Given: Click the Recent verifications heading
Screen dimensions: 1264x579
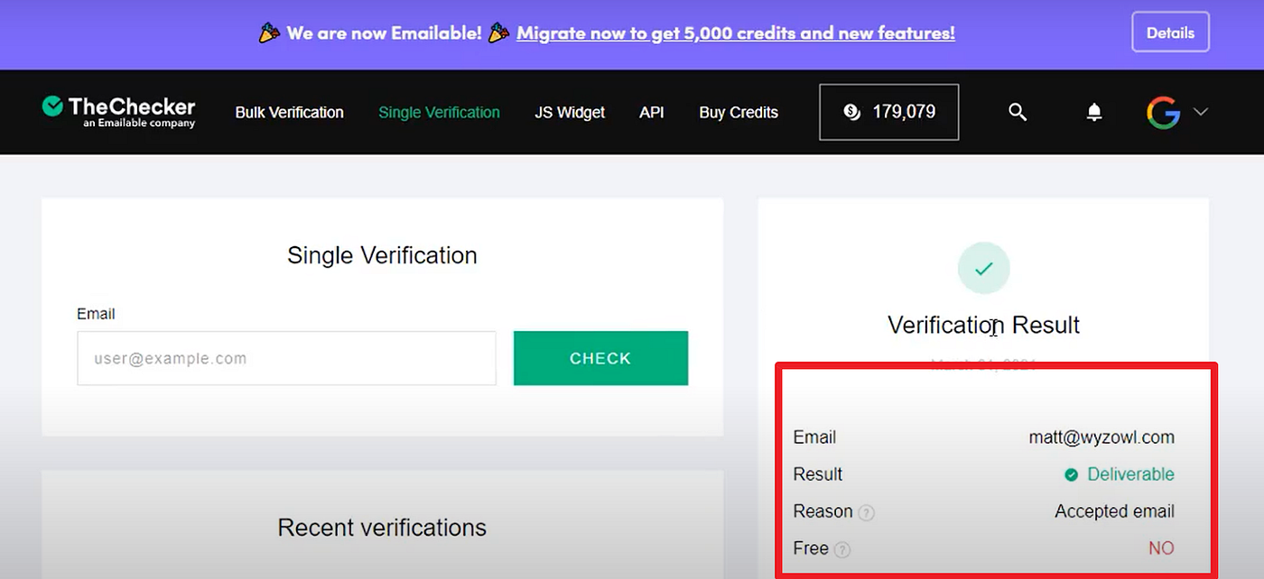Looking at the screenshot, I should [382, 528].
